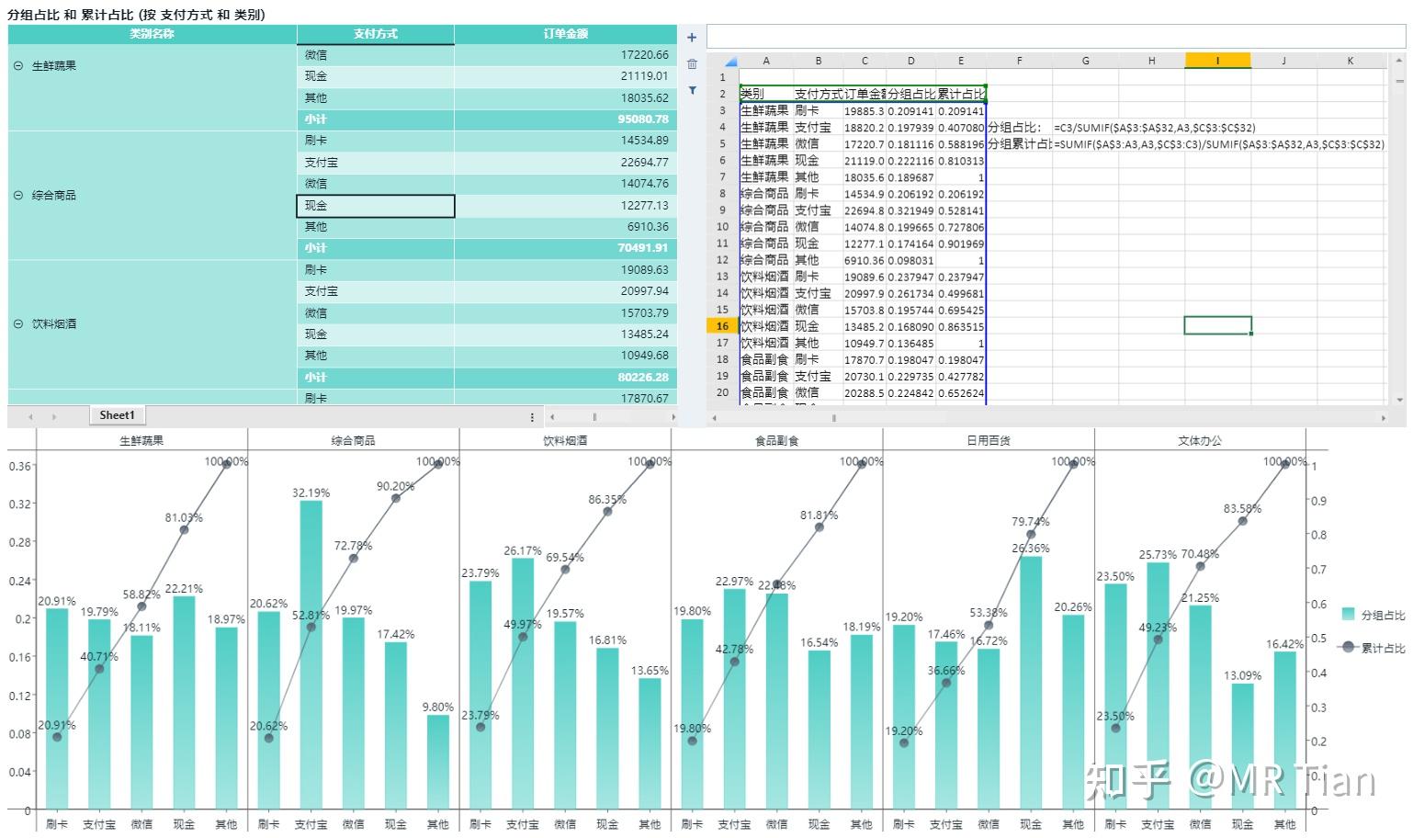1413x838 pixels.
Task: Click the subtotal value 80226.28
Action: coord(643,378)
